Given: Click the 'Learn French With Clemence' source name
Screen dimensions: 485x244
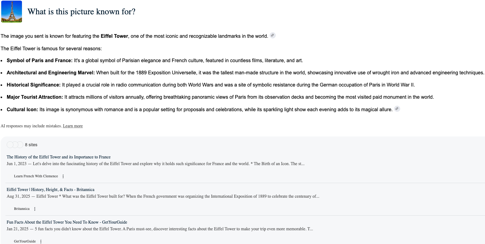Looking at the screenshot, I should point(36,176).
